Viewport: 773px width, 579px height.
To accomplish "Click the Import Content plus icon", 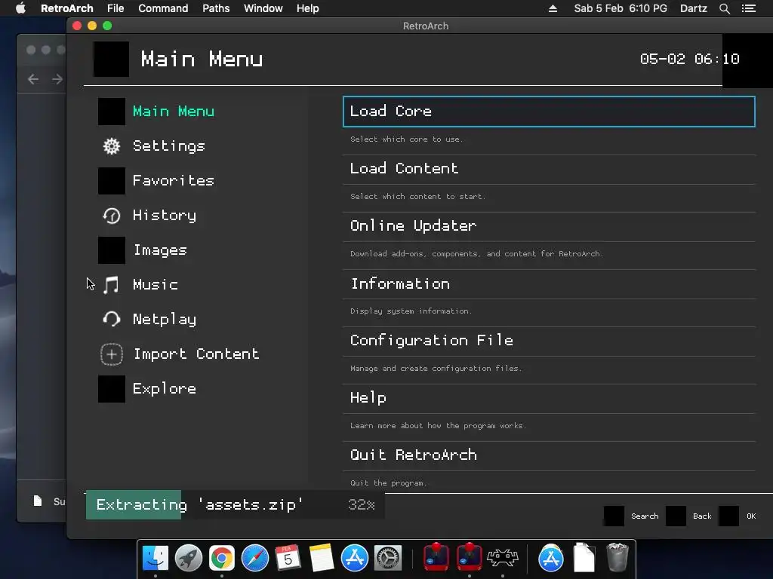I will [112, 354].
